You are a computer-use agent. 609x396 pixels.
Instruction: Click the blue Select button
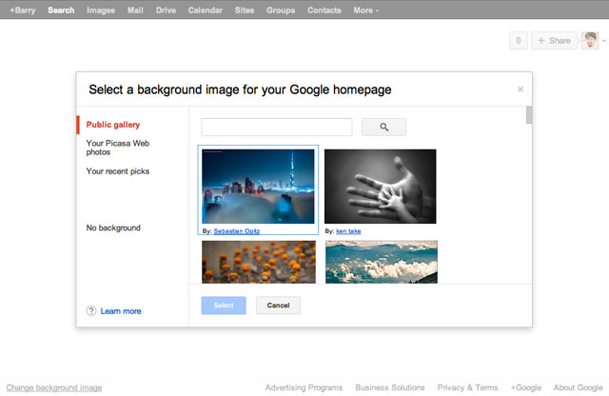[224, 306]
